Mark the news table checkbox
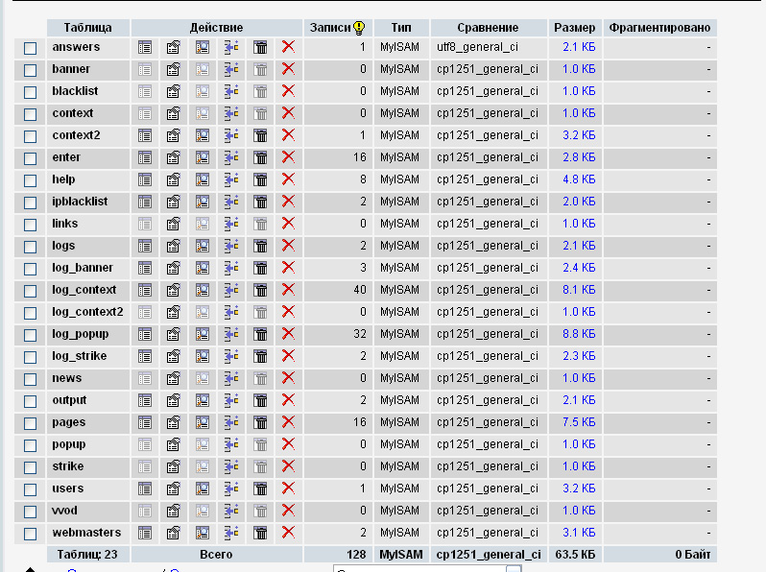Screen dimensions: 766x572 pyautogui.click(x=31, y=379)
